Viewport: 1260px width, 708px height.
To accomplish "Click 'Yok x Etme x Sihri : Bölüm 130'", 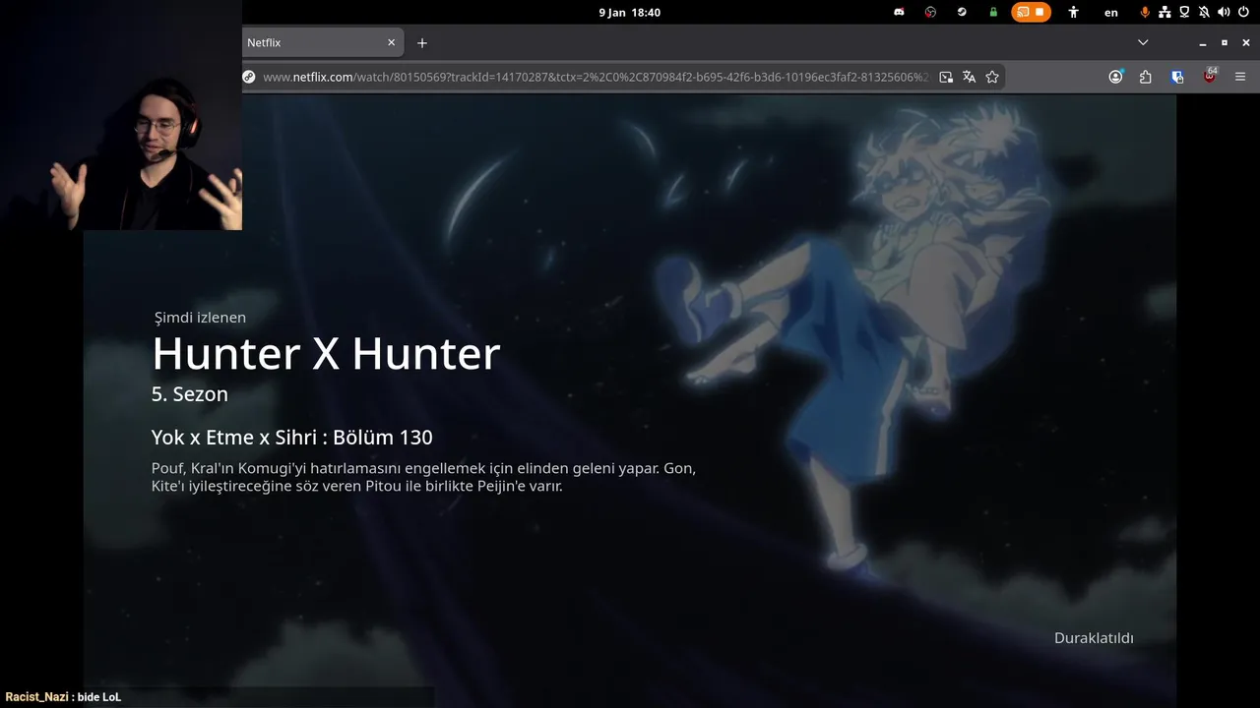I will click(x=291, y=438).
